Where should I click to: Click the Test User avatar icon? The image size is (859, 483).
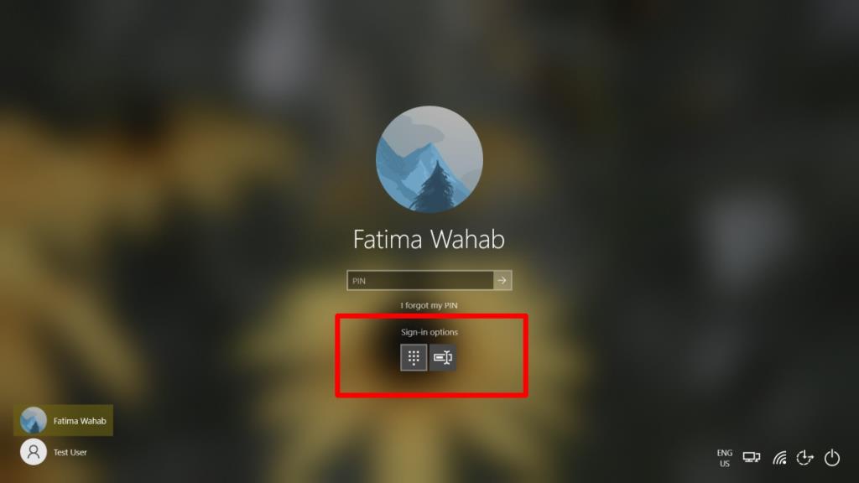click(x=34, y=452)
